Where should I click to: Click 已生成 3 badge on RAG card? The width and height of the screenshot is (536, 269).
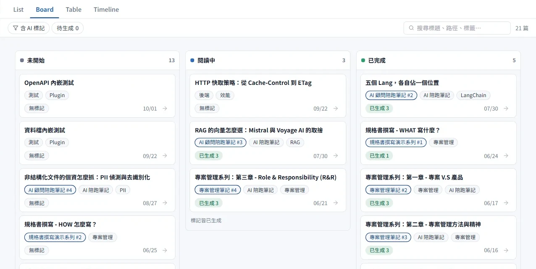pyautogui.click(x=209, y=156)
